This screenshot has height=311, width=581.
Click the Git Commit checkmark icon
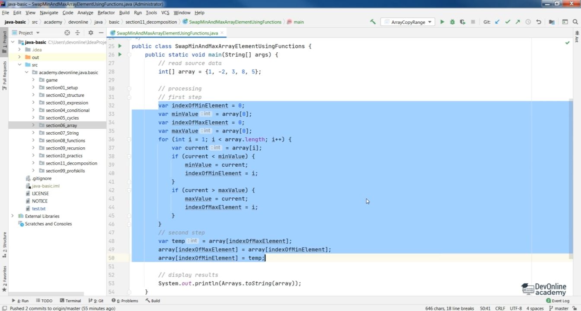[x=508, y=22]
